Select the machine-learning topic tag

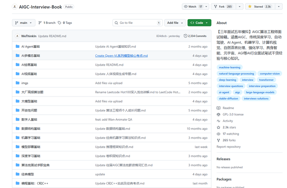(x=230, y=67)
